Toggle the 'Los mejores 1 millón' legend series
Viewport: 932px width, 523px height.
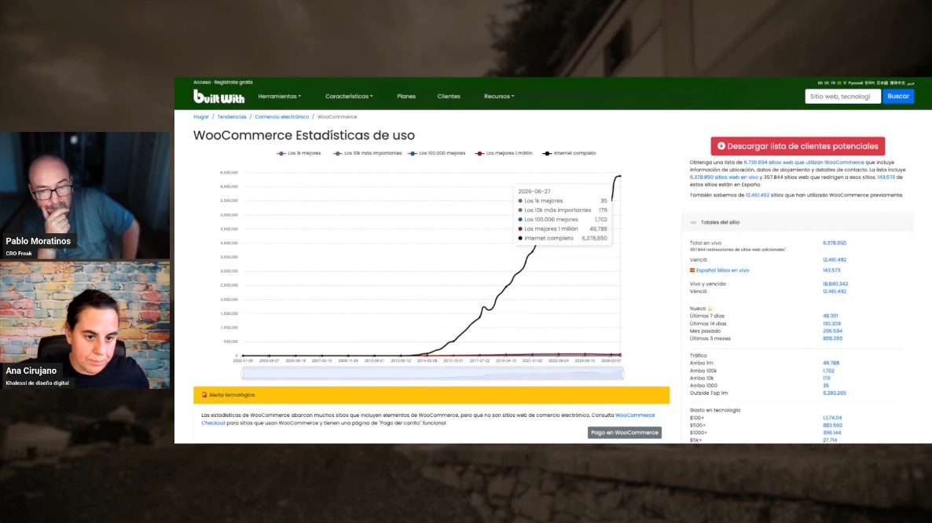[504, 153]
